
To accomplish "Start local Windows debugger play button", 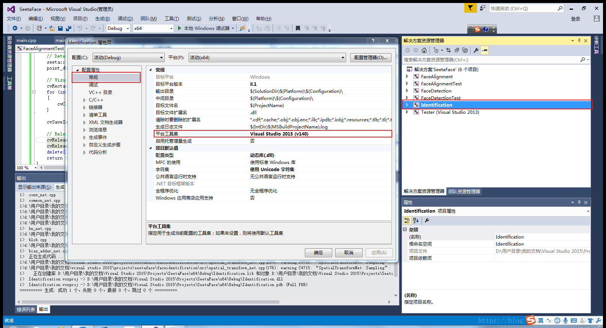I will coord(180,28).
